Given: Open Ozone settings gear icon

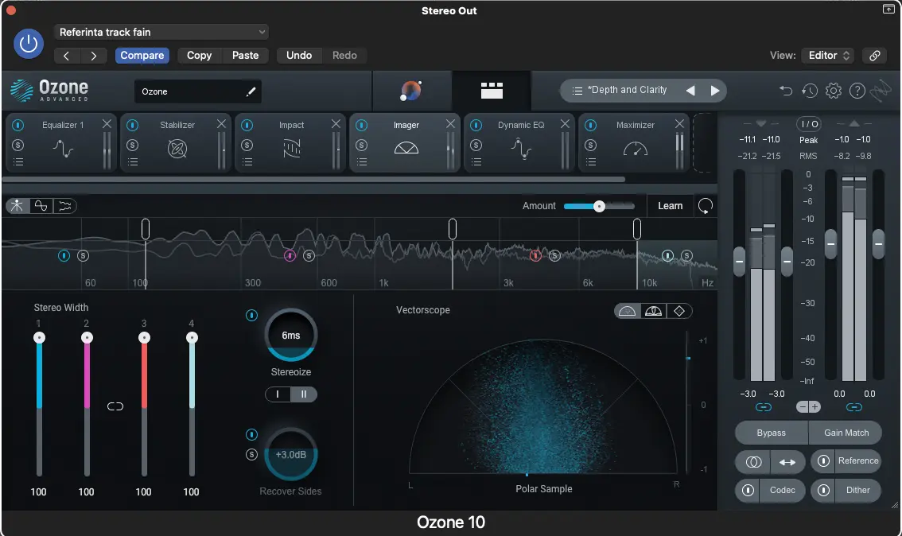Looking at the screenshot, I should tap(833, 91).
